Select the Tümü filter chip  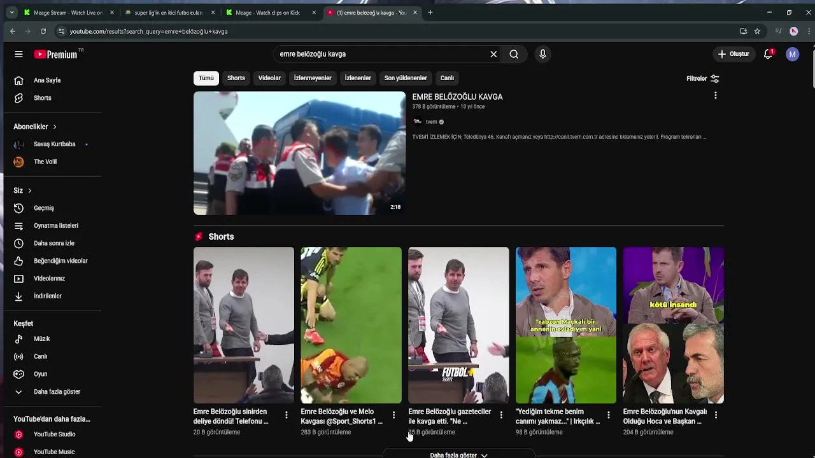click(x=206, y=78)
